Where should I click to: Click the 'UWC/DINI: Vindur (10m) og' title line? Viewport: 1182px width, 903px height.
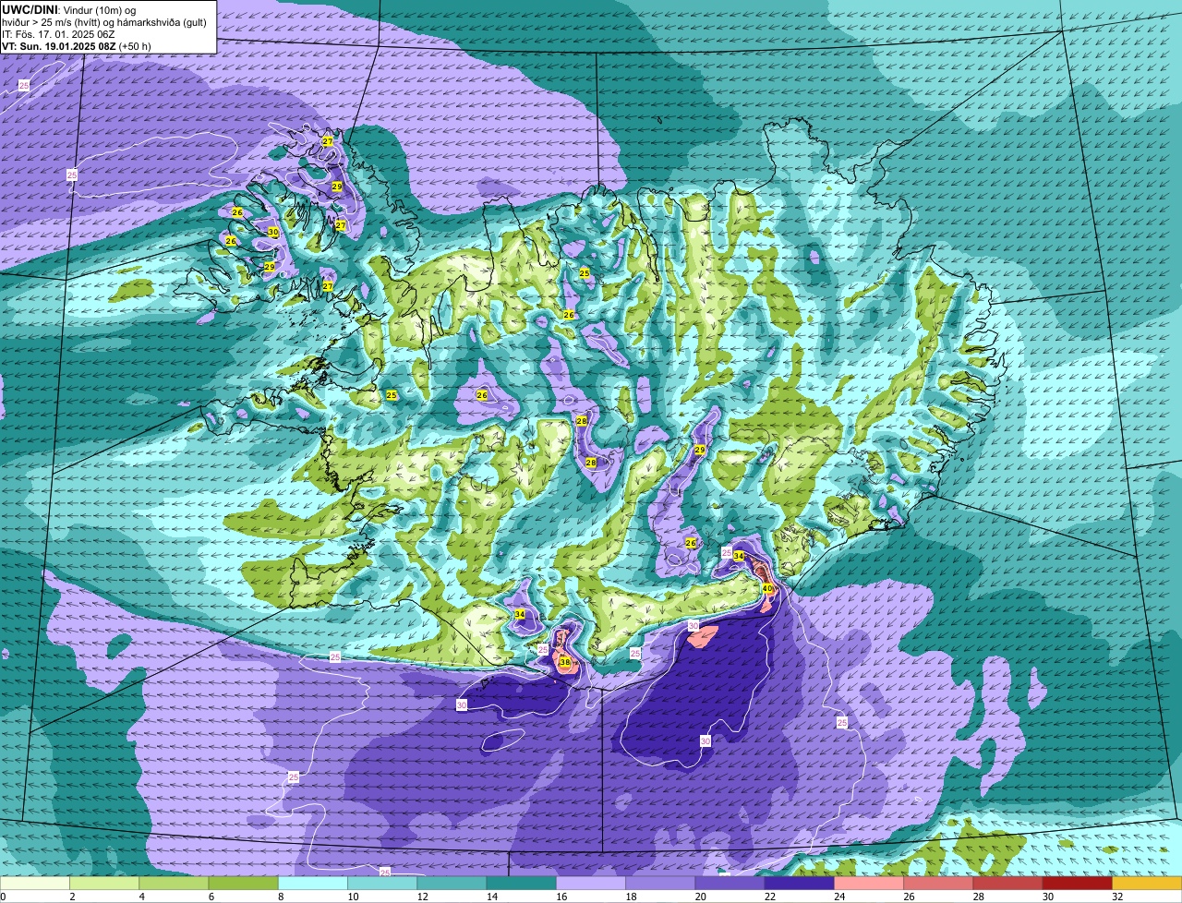pyautogui.click(x=69, y=9)
